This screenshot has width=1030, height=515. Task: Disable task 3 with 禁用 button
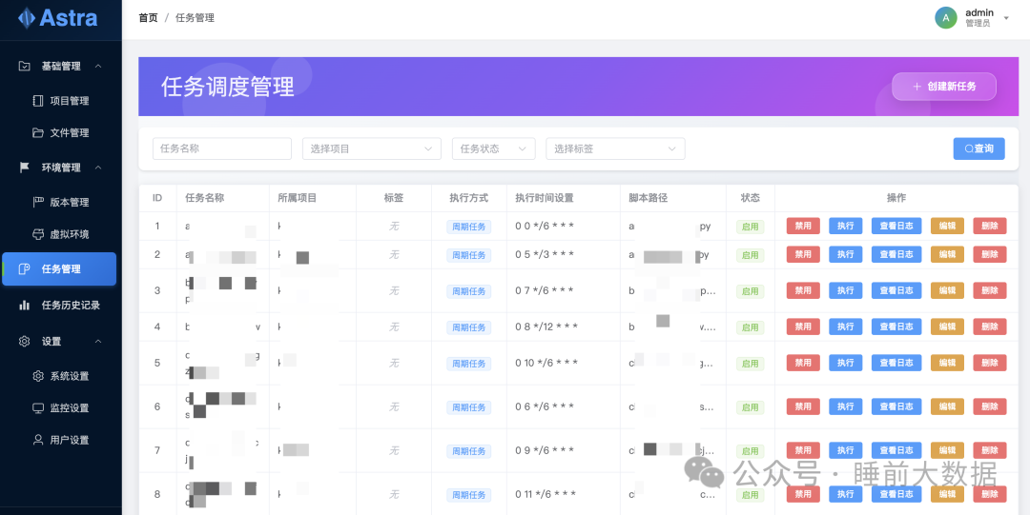pyautogui.click(x=803, y=290)
